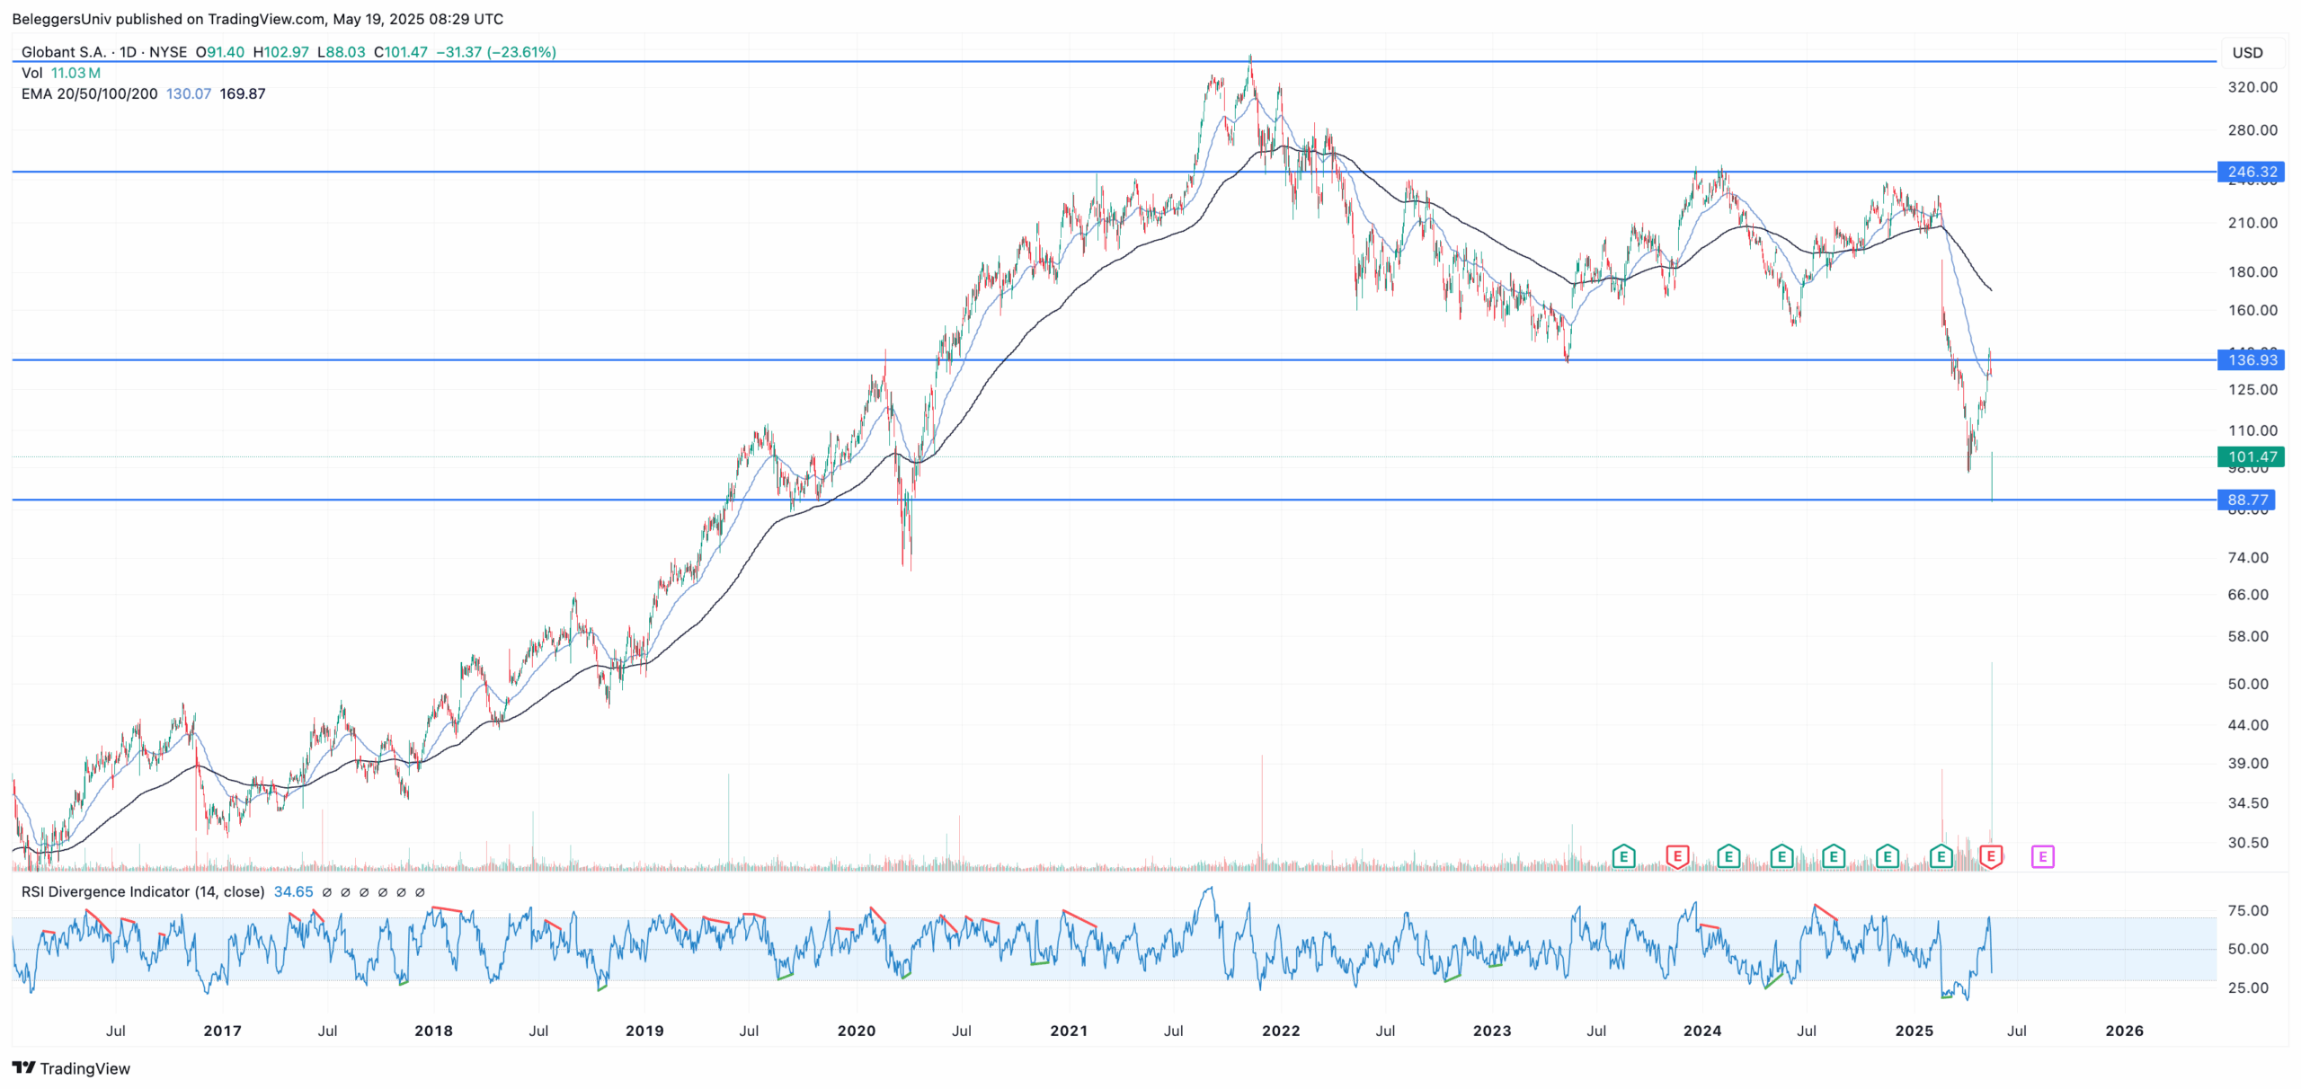Click the 2017 label on time axis
2301x1089 pixels.
point(222,1031)
